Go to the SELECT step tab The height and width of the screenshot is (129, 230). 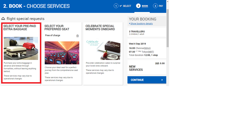coord(127,6)
